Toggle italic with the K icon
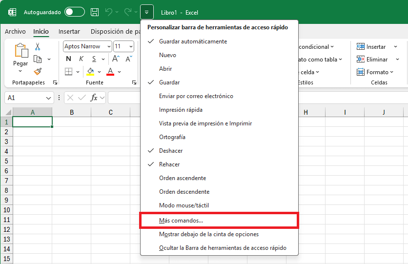The image size is (408, 264). coord(81,59)
